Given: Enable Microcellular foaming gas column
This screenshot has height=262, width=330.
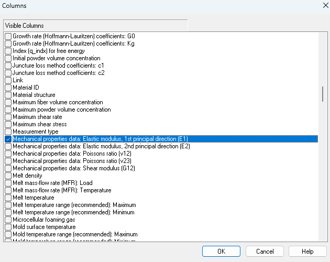Looking at the screenshot, I should 8,220.
